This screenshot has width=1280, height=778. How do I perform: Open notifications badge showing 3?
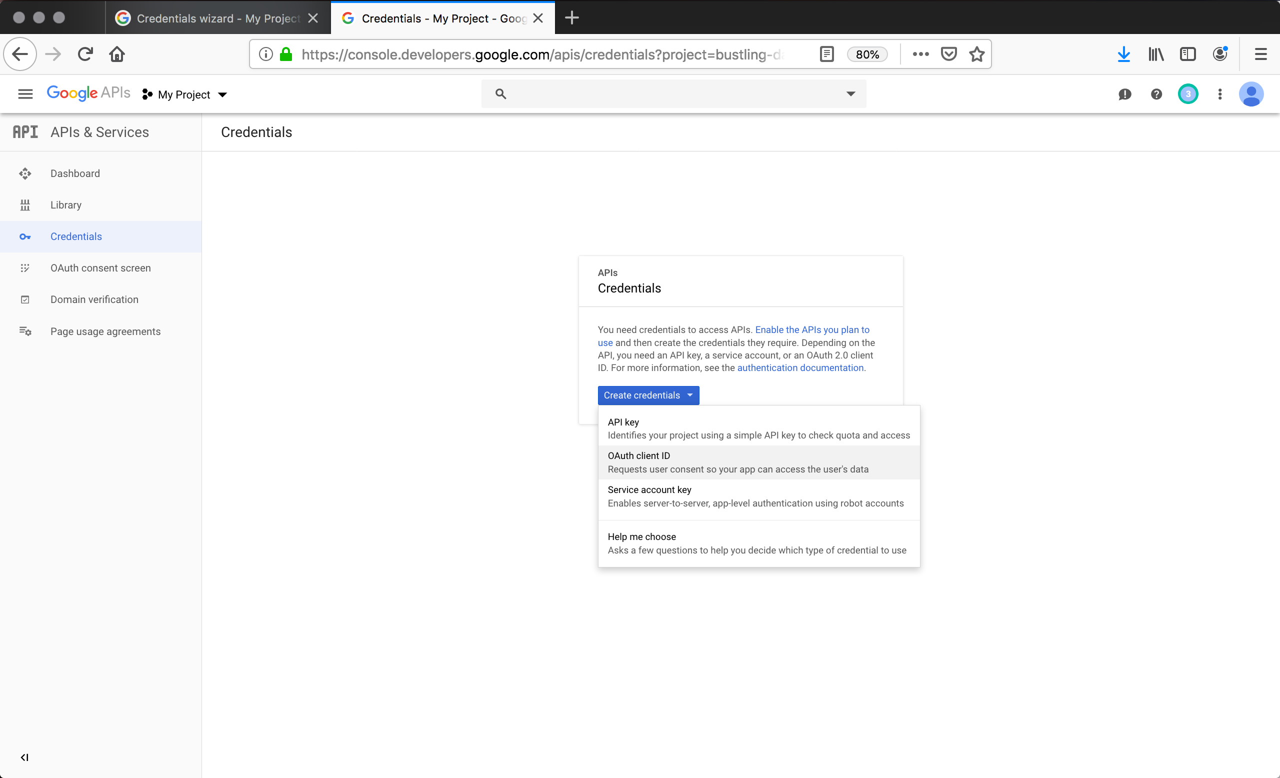1188,94
